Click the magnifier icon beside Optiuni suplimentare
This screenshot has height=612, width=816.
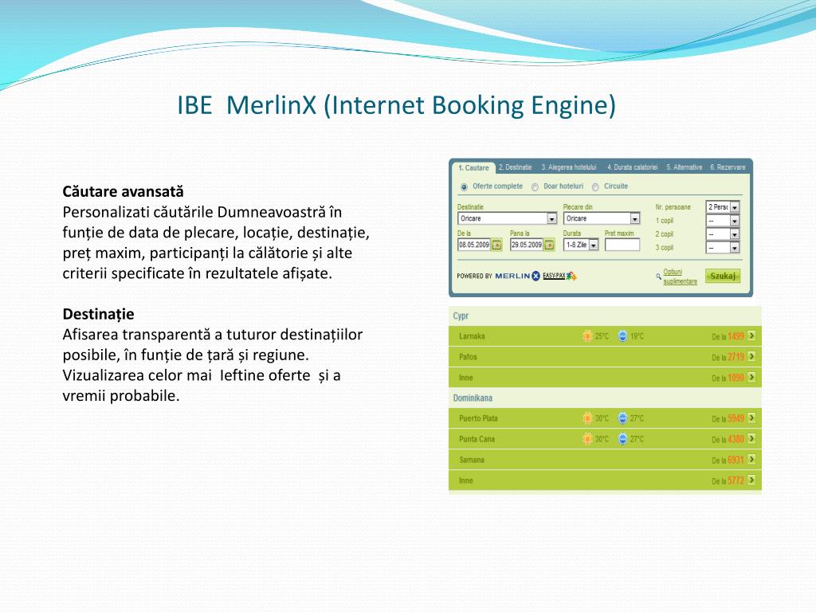658,277
